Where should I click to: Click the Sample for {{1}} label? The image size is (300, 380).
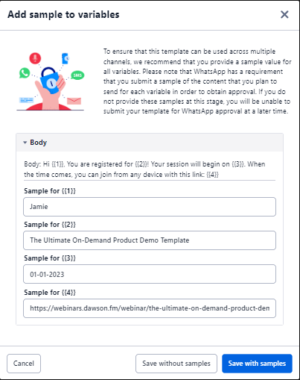(x=50, y=191)
